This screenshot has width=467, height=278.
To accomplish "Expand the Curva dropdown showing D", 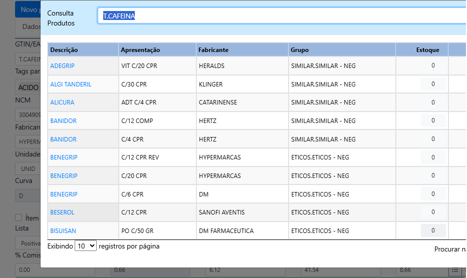I will click(28, 195).
